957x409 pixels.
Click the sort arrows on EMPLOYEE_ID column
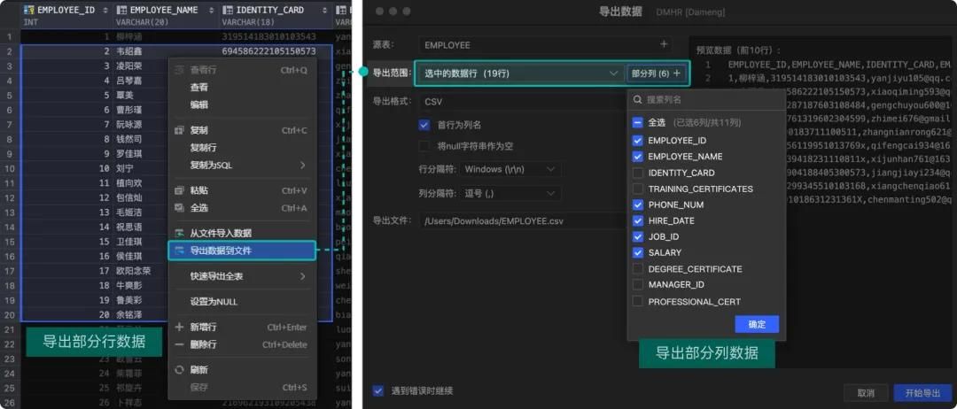pyautogui.click(x=105, y=11)
